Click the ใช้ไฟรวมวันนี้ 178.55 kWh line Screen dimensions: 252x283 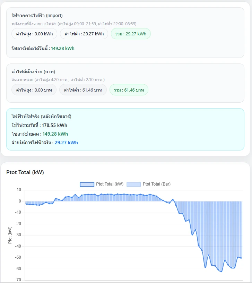coord(40,125)
